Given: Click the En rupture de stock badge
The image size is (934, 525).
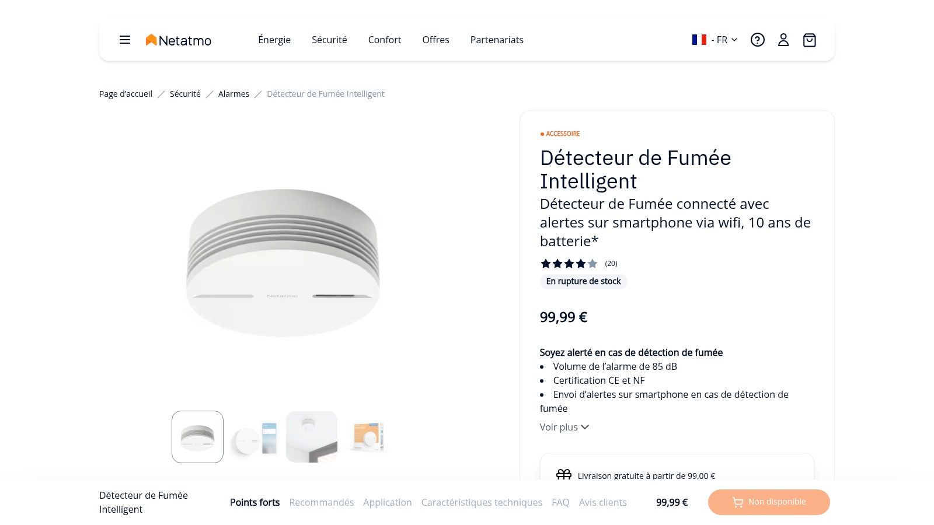Looking at the screenshot, I should point(583,281).
